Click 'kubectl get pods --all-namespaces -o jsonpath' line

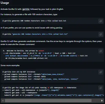[x=31, y=90]
